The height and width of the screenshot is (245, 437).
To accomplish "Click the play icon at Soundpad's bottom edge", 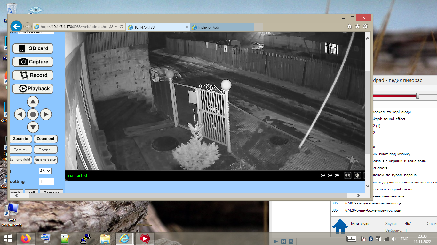I will tap(275, 241).
